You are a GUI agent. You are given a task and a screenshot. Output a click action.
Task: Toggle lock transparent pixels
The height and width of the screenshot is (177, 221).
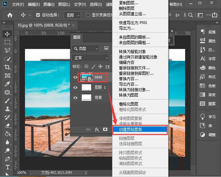click(86, 67)
